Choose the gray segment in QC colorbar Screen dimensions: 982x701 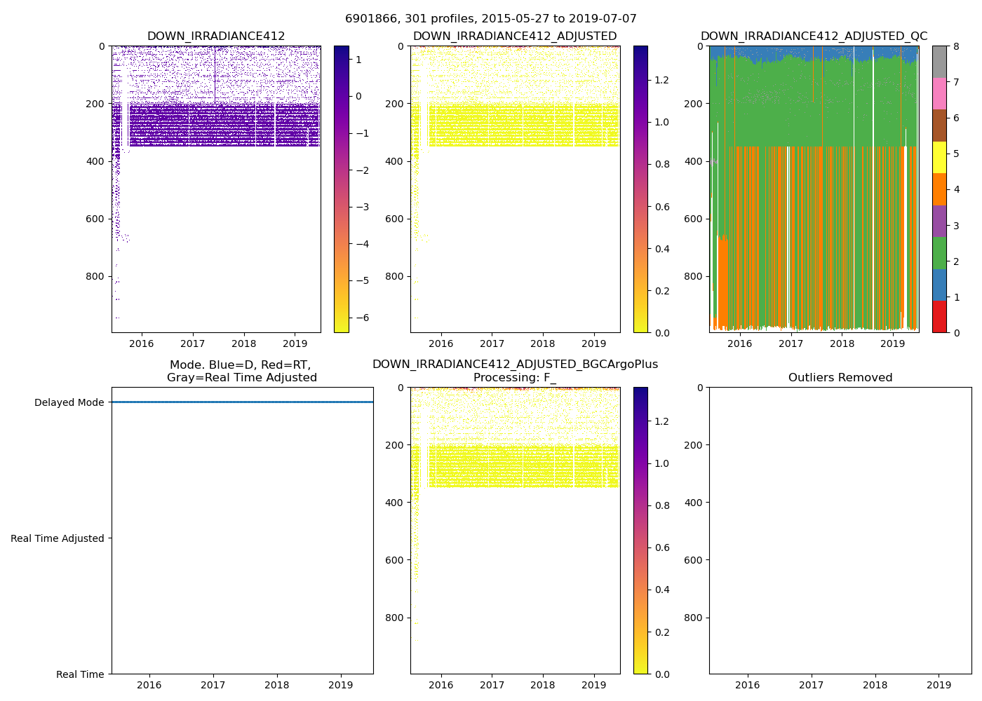click(939, 62)
